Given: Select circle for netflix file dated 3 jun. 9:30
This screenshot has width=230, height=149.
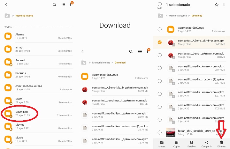Looking at the screenshot, I should click(160, 107).
